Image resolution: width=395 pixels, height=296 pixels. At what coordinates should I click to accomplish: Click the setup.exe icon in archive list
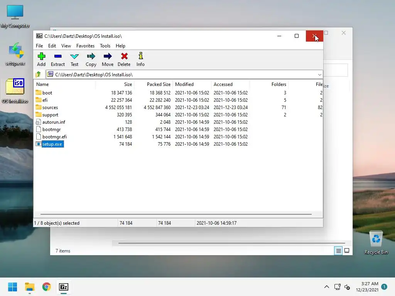click(x=38, y=144)
